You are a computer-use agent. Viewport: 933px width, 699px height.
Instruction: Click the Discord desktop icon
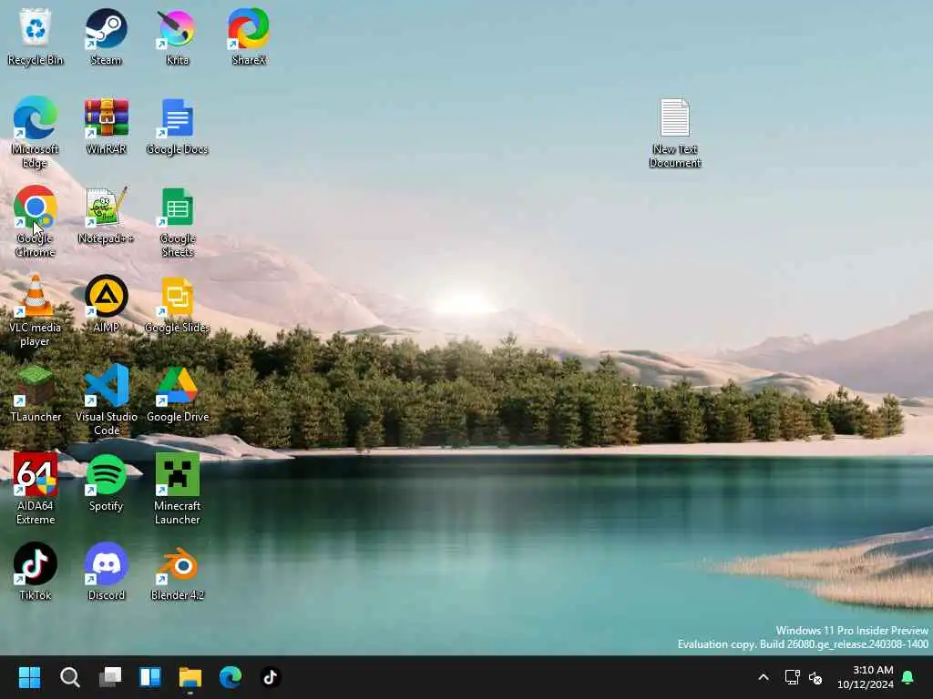tap(106, 572)
